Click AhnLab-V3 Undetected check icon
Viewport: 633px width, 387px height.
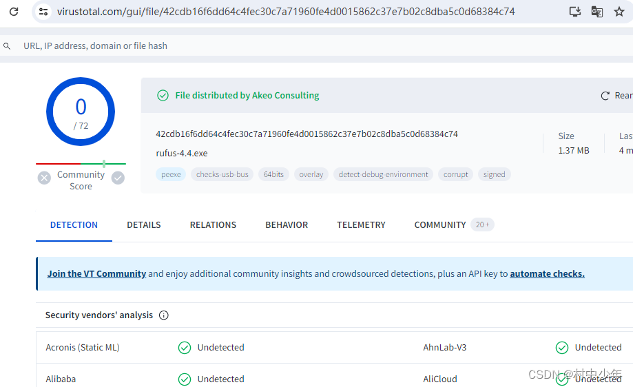[562, 348]
